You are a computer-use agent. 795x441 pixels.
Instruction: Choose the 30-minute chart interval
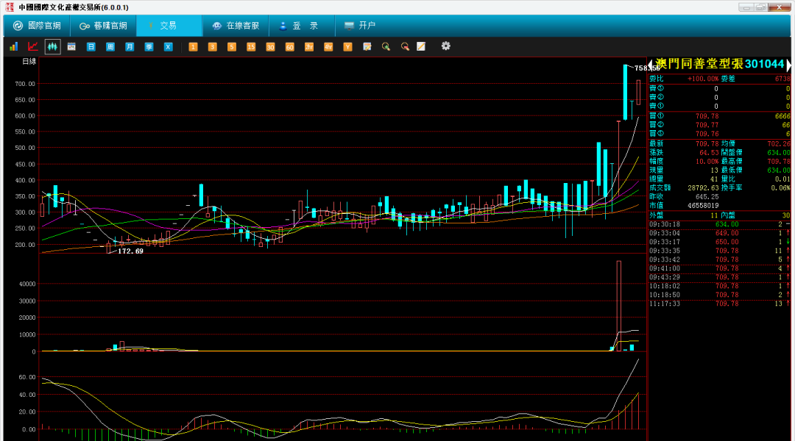coord(270,46)
